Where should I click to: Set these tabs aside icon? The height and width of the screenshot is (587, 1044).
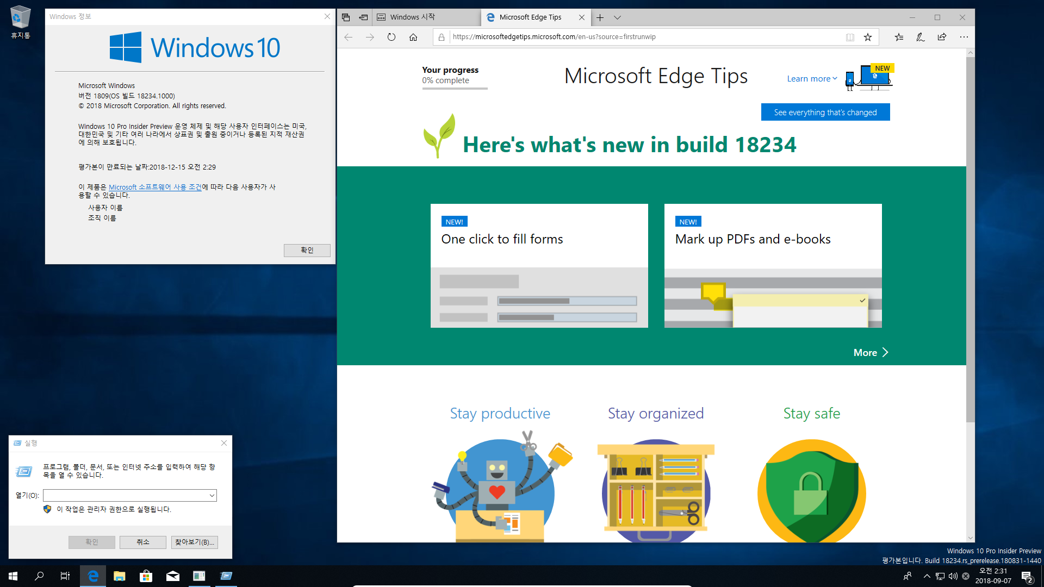click(363, 17)
